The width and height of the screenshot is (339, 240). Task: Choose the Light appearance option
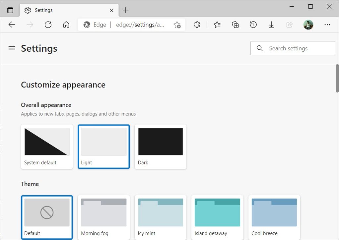pyautogui.click(x=104, y=147)
